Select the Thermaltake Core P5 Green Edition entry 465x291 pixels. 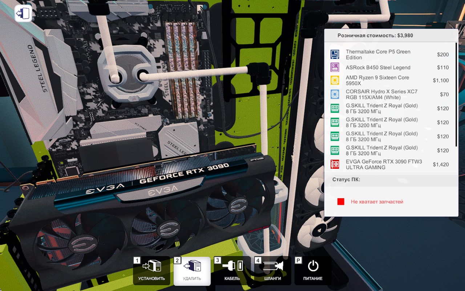point(390,55)
